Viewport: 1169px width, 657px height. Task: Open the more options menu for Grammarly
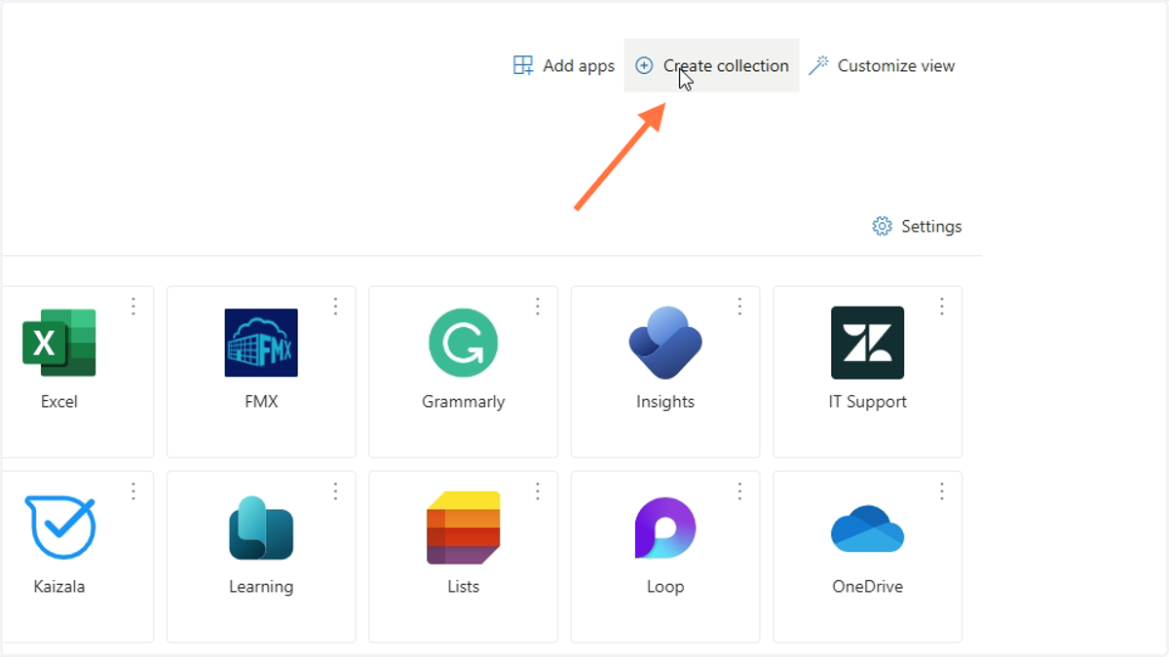click(x=538, y=307)
